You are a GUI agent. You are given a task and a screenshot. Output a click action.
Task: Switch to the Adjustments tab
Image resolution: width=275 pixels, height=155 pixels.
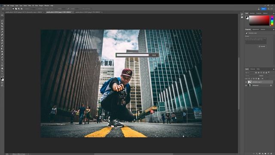click(256, 30)
